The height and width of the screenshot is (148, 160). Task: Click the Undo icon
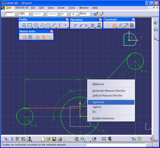click(82, 139)
